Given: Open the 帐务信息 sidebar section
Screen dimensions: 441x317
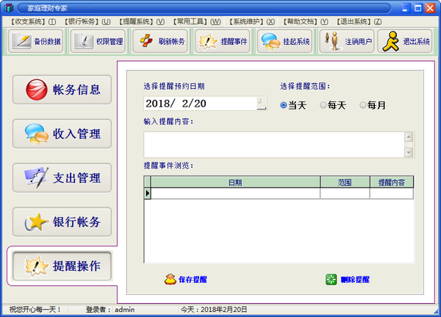Looking at the screenshot, I should 62,90.
